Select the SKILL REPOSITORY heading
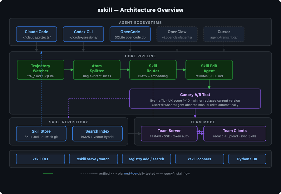This screenshot has width=281, height=194. click(x=69, y=122)
